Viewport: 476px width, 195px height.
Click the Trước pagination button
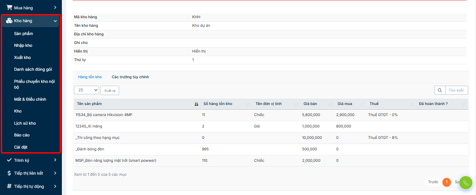click(x=433, y=182)
